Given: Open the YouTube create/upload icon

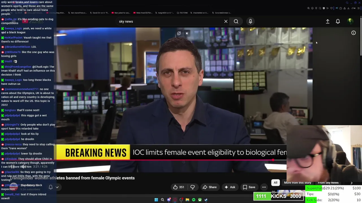Looking at the screenshot, I should (x=327, y=21).
